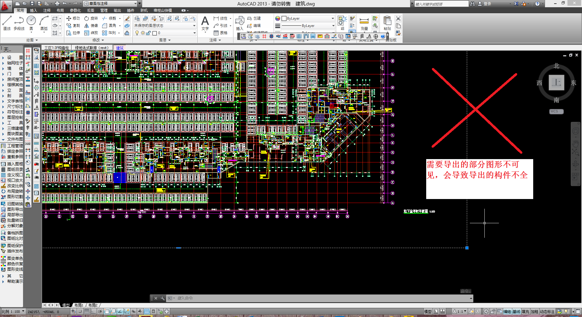Toggle the 模型 model space status button
This screenshot has height=317, width=582.
tap(428, 312)
